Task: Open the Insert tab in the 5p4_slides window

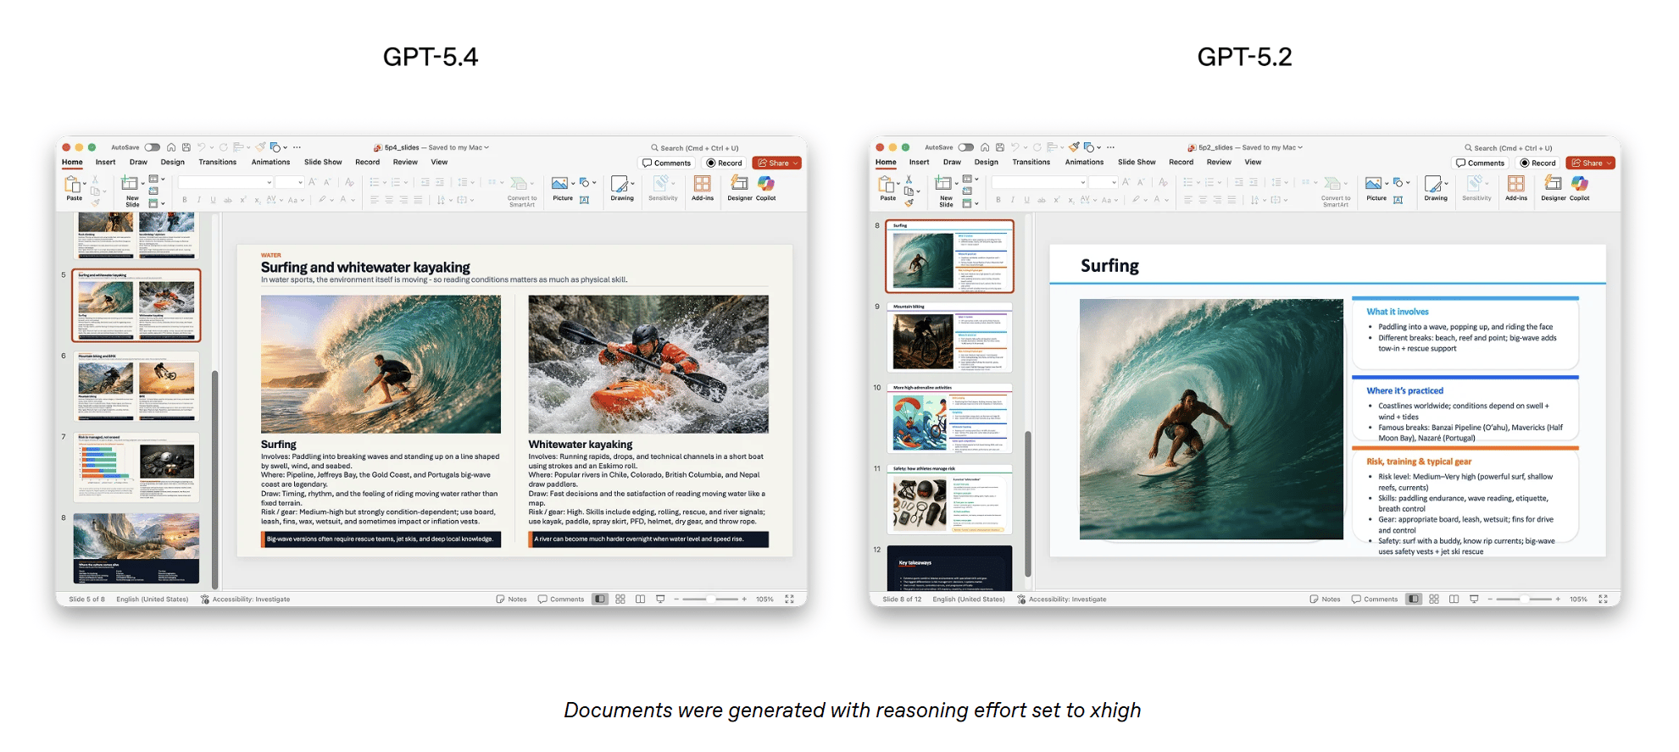Action: point(105,163)
